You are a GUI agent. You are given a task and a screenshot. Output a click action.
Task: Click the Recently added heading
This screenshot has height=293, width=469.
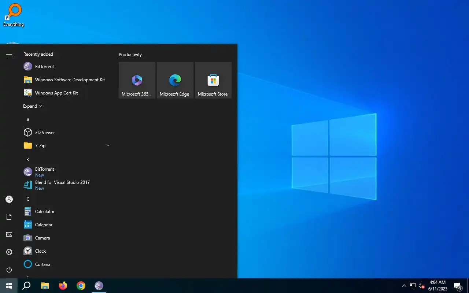pos(38,54)
